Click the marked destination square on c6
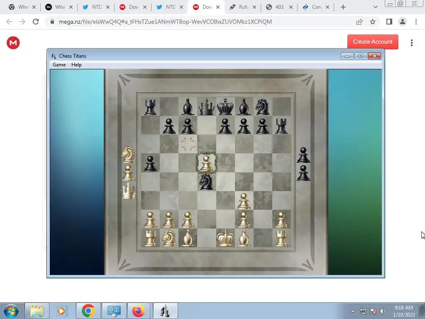The width and height of the screenshot is (425, 319). [188, 144]
